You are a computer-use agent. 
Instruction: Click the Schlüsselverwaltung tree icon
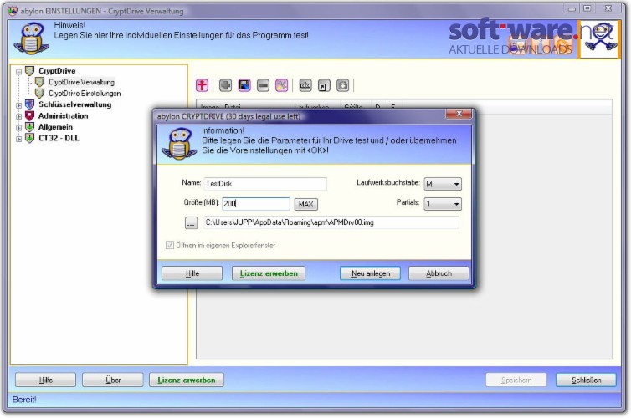pyautogui.click(x=30, y=104)
